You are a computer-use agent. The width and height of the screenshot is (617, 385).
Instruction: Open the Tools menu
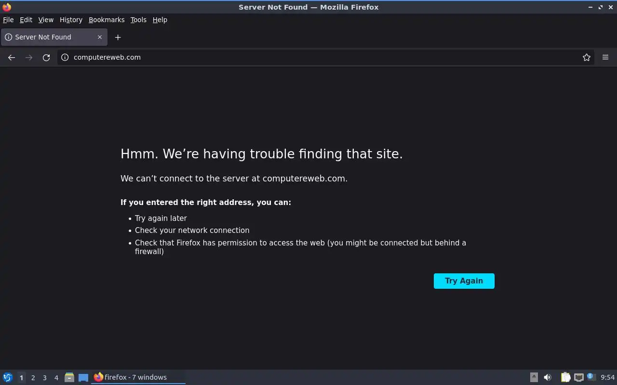coord(138,20)
